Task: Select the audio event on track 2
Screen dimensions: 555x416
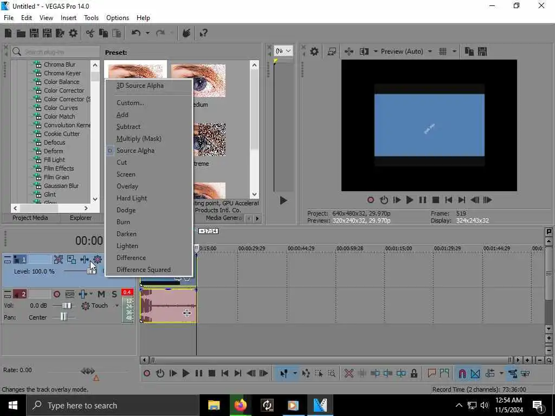Action: [168, 305]
